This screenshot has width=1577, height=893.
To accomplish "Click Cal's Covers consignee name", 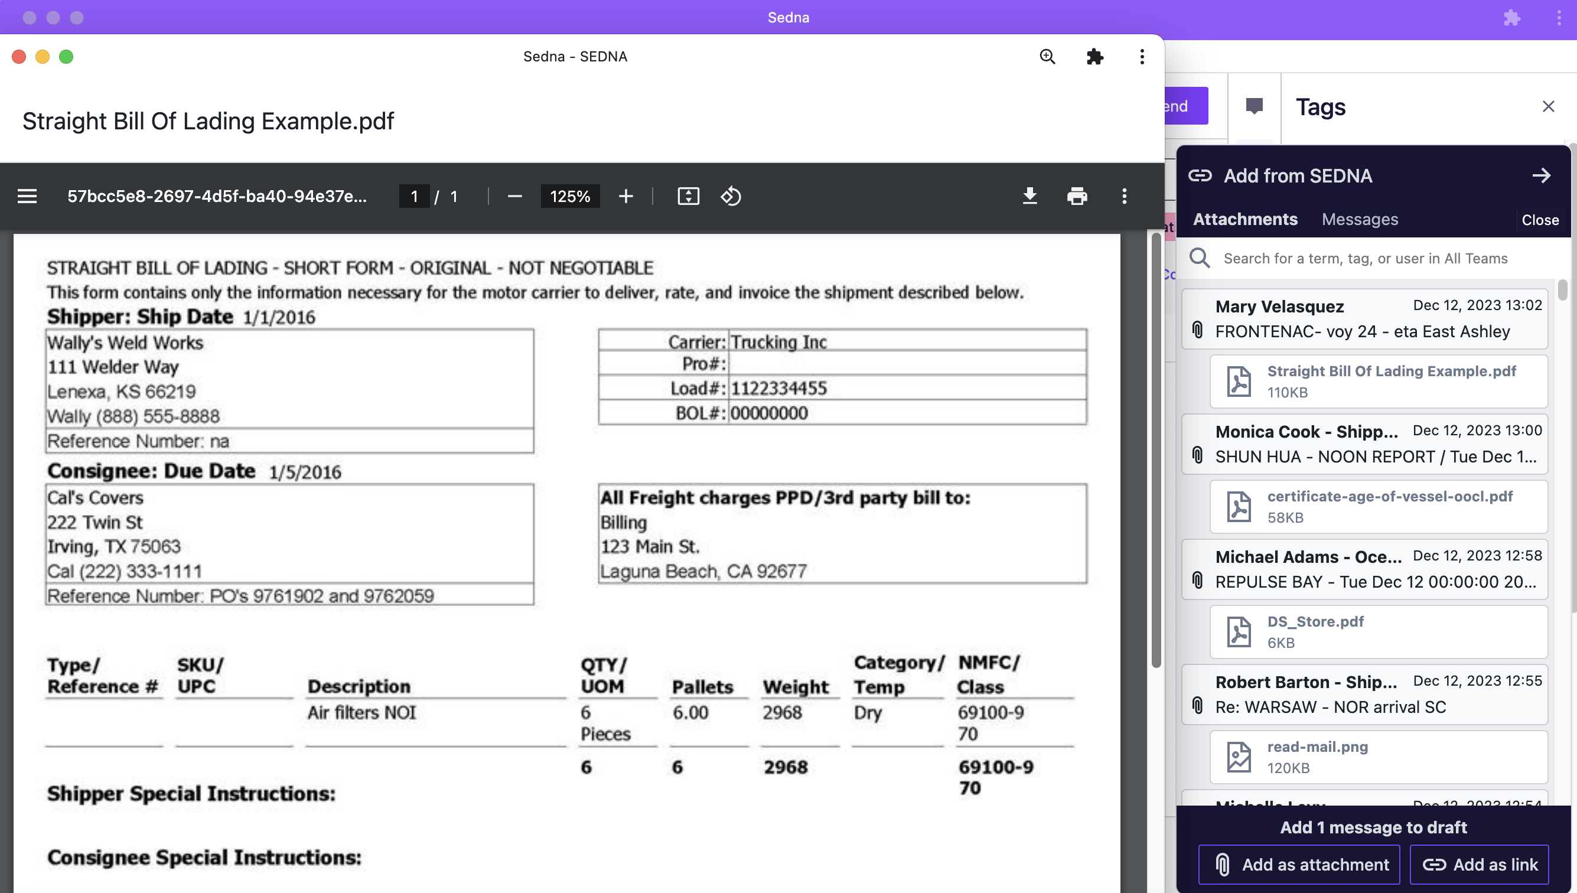I will 95,497.
